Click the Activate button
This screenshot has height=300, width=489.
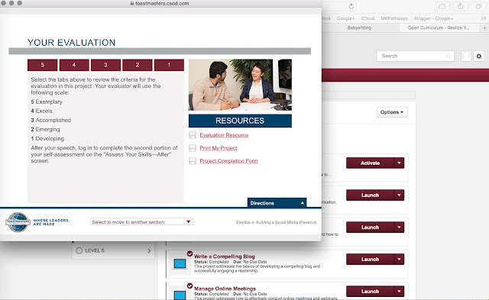click(x=370, y=163)
